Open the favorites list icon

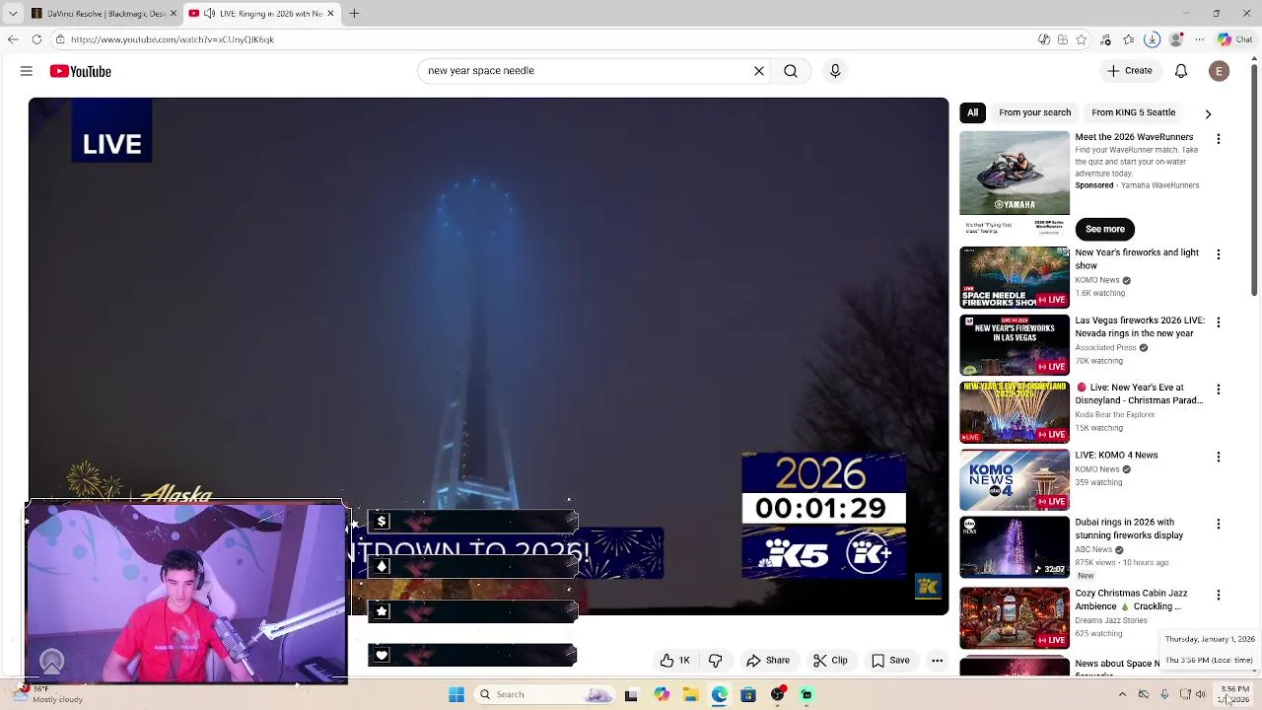pos(1129,39)
